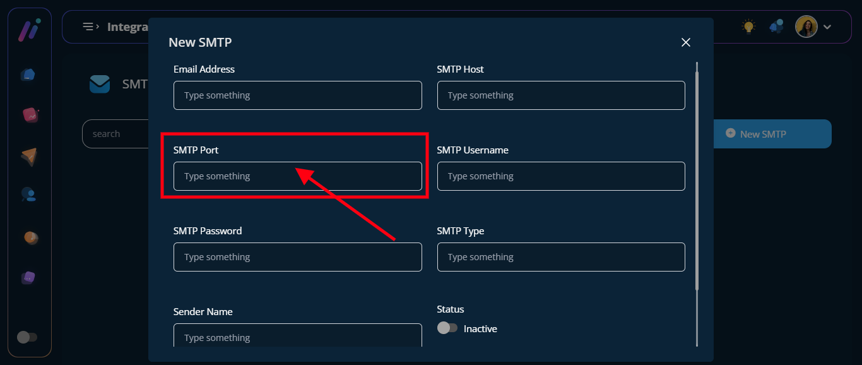
Task: Click the user profile avatar
Action: tap(806, 27)
